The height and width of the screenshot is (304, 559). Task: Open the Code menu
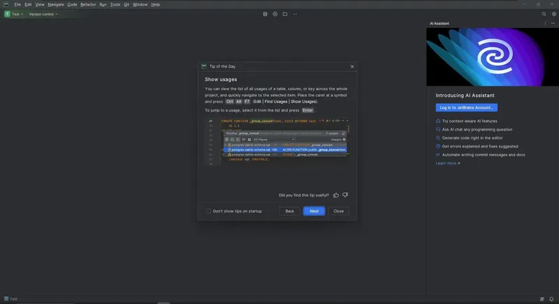tap(72, 5)
